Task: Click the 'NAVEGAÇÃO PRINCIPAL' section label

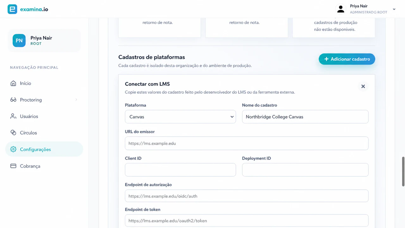Action: click(34, 67)
